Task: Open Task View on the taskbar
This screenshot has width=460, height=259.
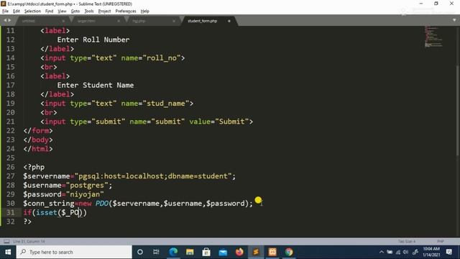Action: 156,252
